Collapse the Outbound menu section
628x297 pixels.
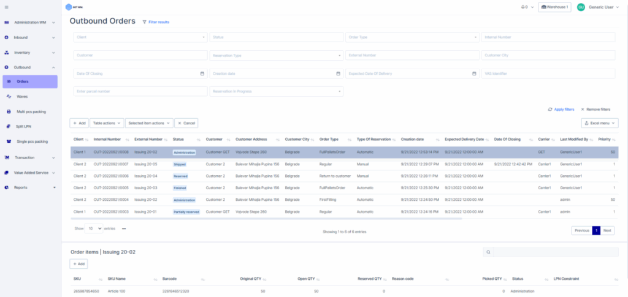point(54,67)
